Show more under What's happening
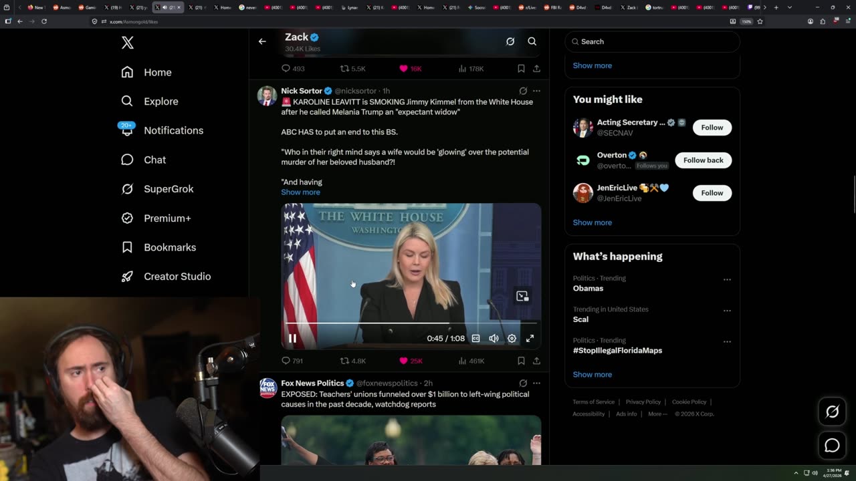This screenshot has width=856, height=481. (593, 375)
